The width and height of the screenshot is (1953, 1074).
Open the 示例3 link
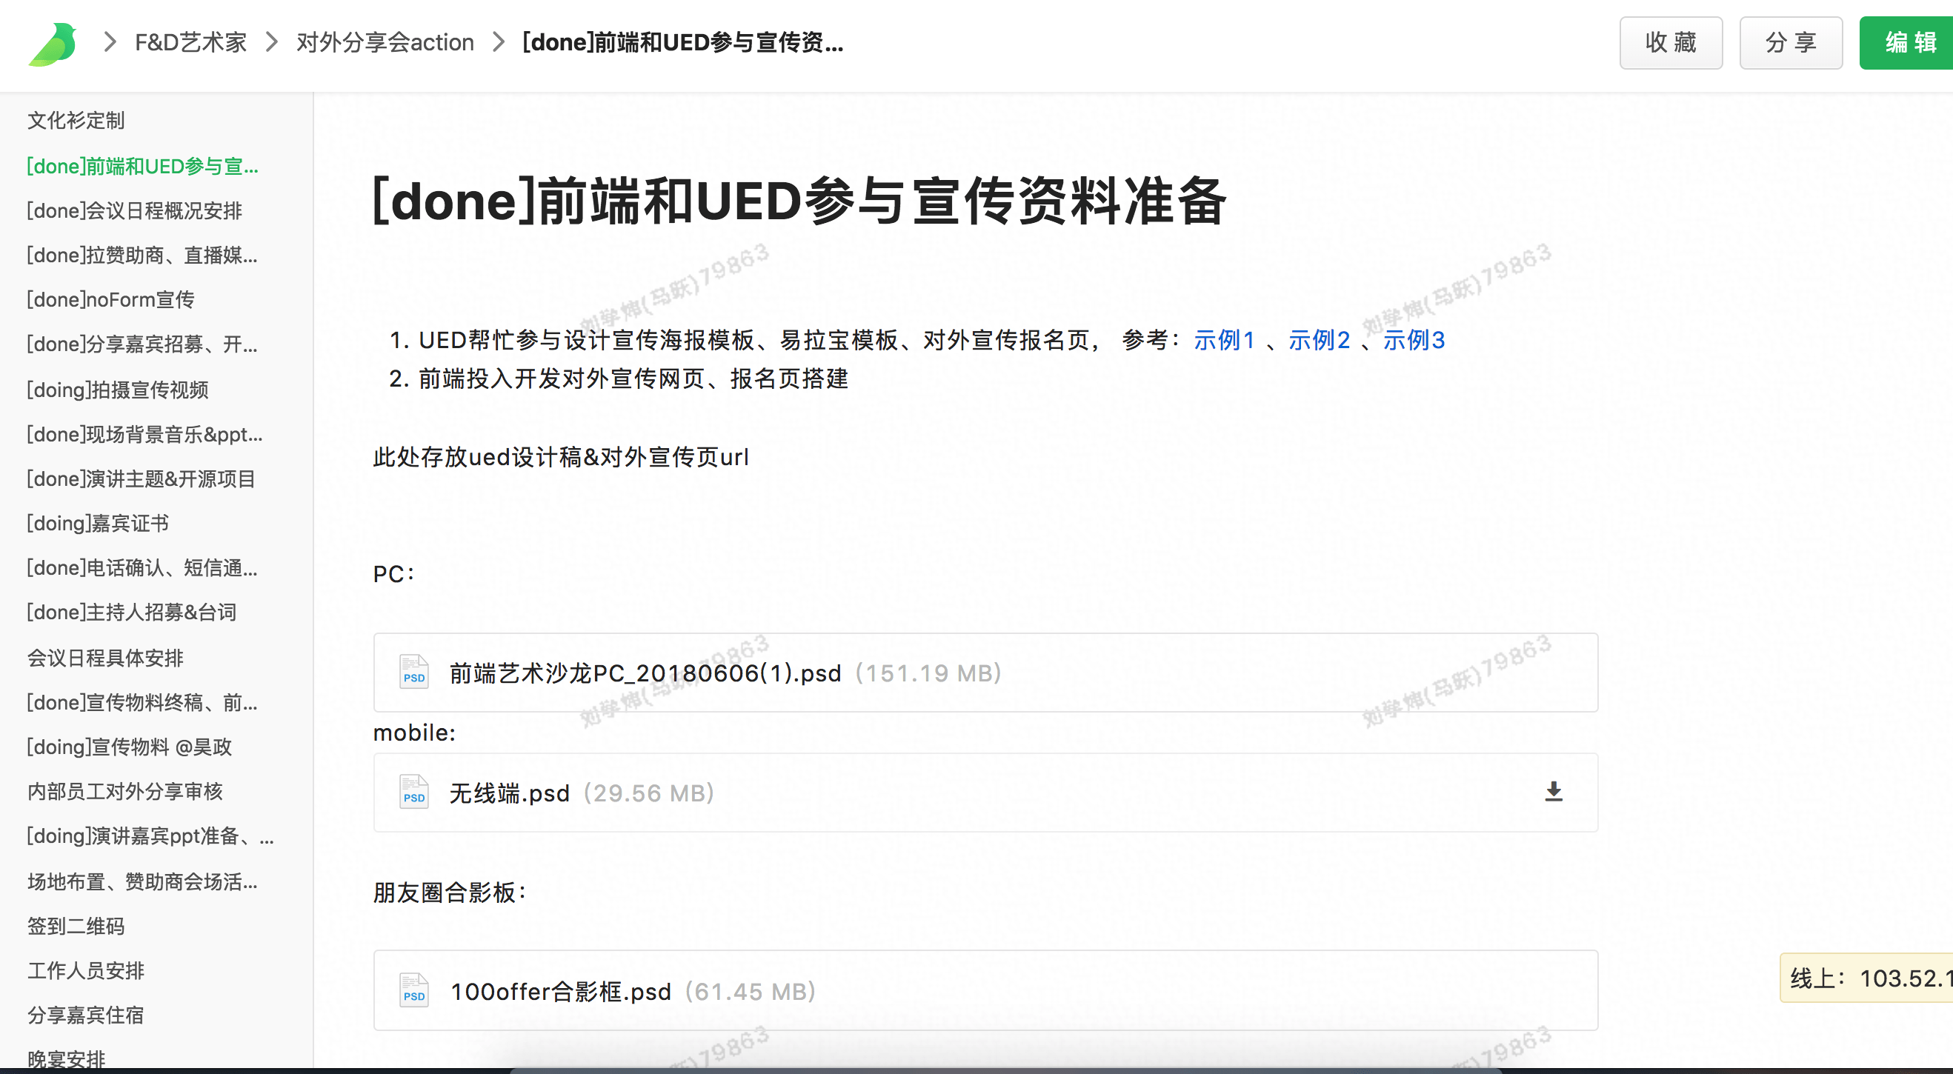pyautogui.click(x=1414, y=339)
